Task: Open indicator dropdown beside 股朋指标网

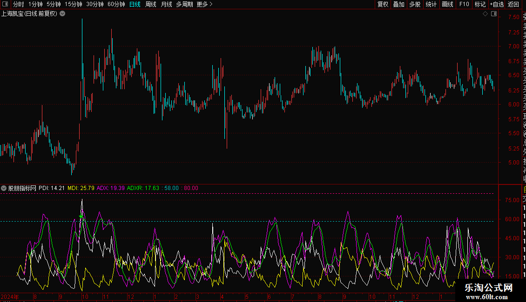Action: (4, 188)
